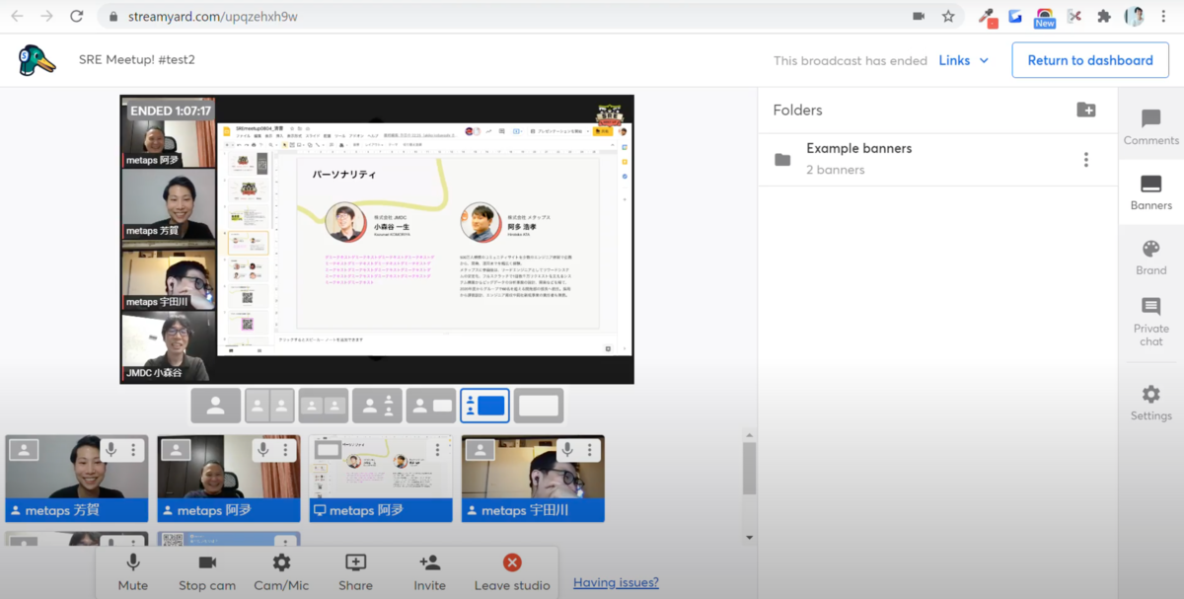Viewport: 1184px width, 599px height.
Task: Open Example banners folder options menu
Action: pyautogui.click(x=1085, y=159)
